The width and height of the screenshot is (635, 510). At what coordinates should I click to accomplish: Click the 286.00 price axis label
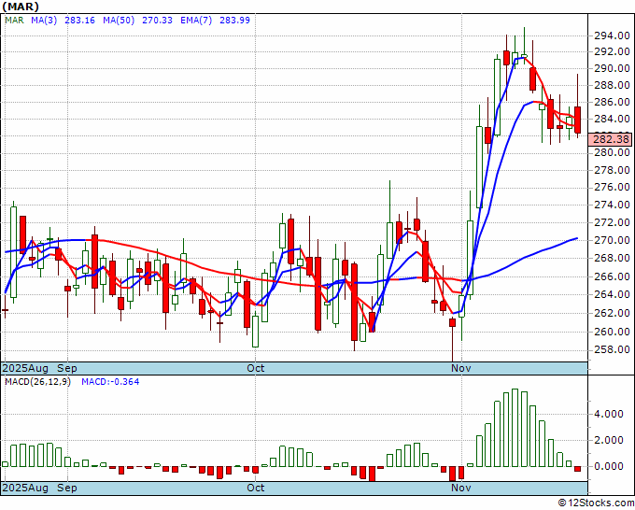[x=612, y=103]
